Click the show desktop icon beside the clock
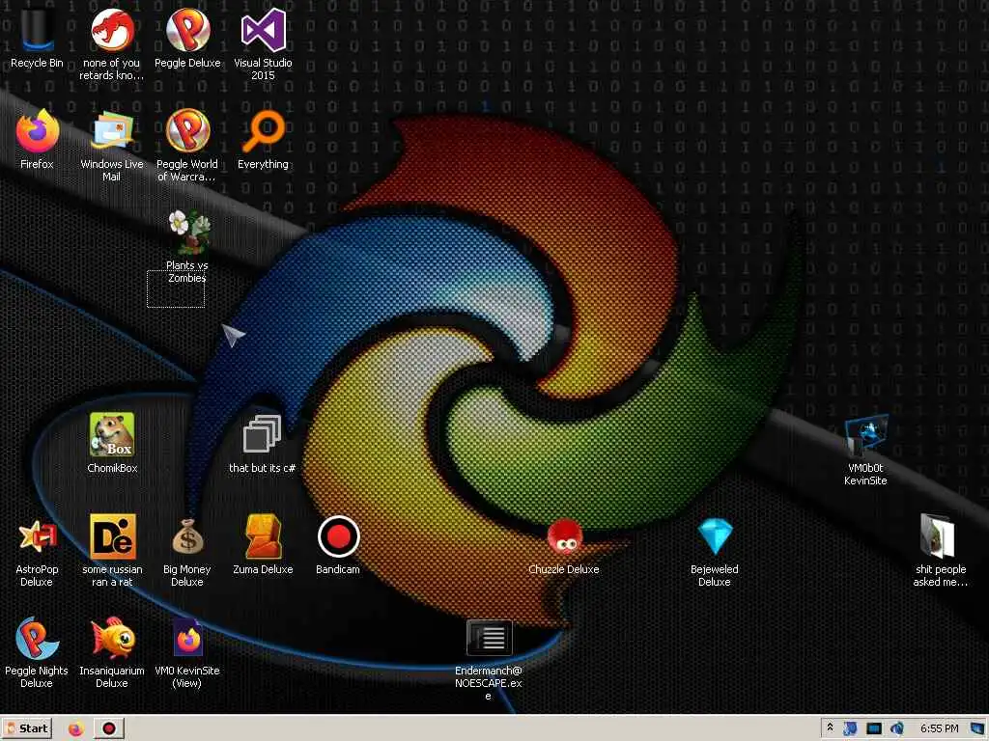Screen dimensions: 989x741 click(977, 728)
